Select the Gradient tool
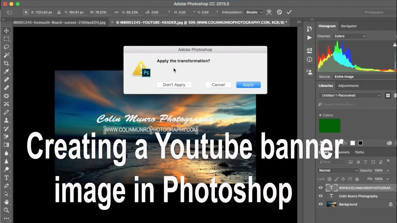This screenshot has width=397, height=223. pyautogui.click(x=6, y=145)
